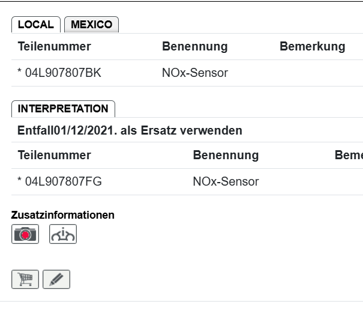
Task: Switch to the LOCAL tab
Action: point(36,25)
